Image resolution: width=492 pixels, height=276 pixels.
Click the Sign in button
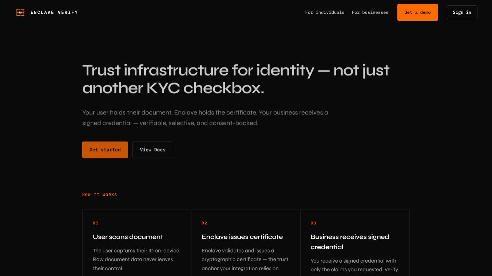462,12
